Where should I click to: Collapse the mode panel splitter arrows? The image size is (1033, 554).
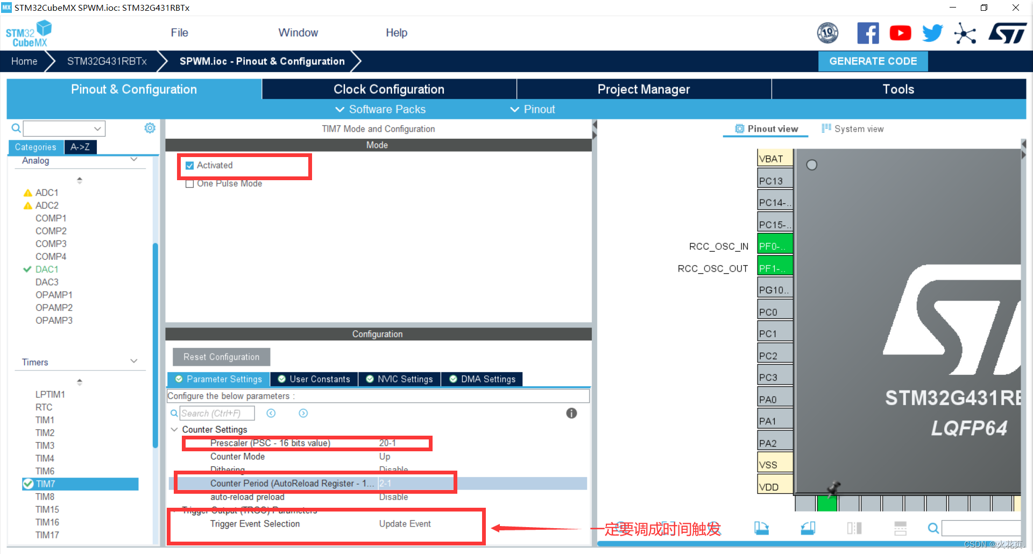click(x=595, y=130)
